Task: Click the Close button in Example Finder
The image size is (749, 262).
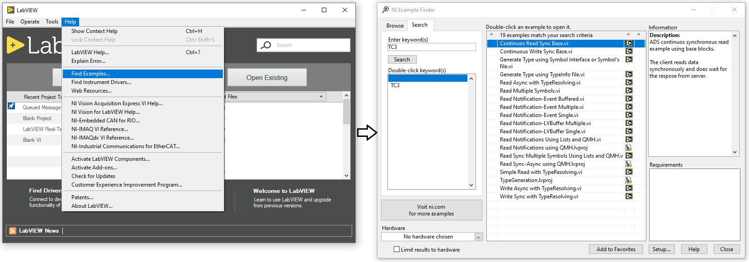Action: click(726, 249)
